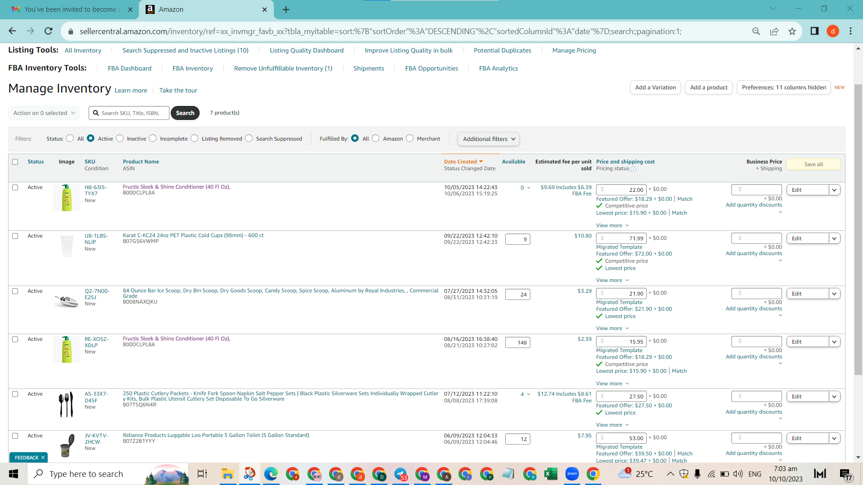863x485 pixels.
Task: Toggle the browser side panel icon
Action: (x=814, y=31)
